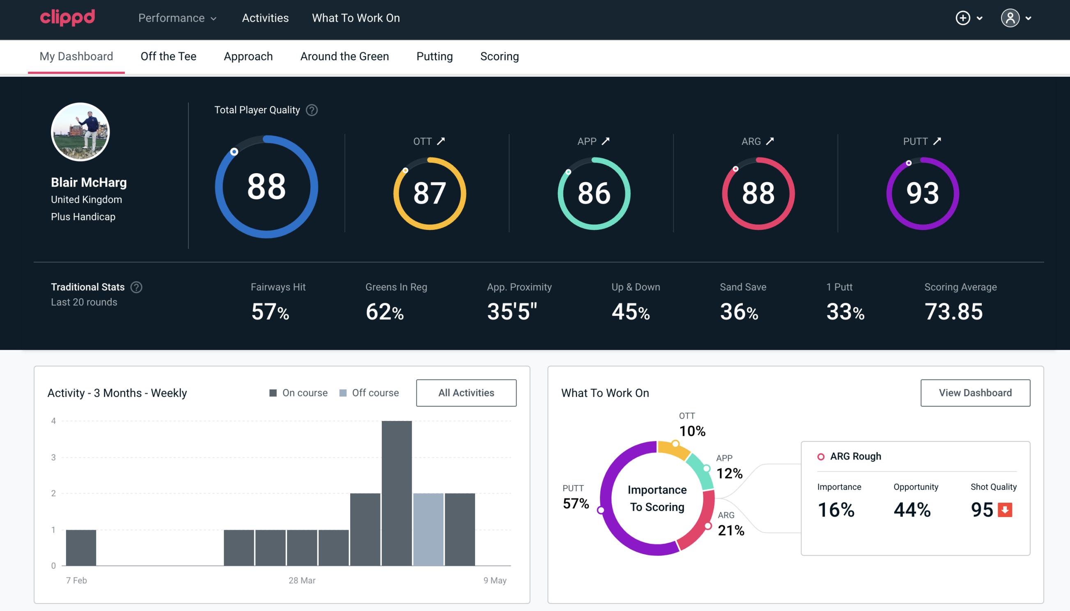Select the Putting tab

434,56
